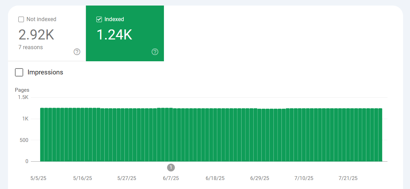Click the 1.5K axis label
Viewport: 410px width, 189px height.
point(23,97)
